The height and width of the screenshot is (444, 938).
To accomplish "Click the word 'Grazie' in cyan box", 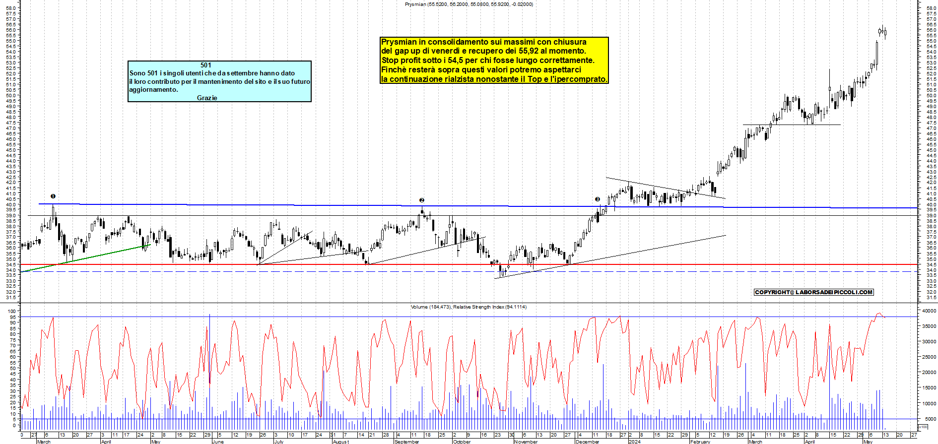I will [x=207, y=98].
